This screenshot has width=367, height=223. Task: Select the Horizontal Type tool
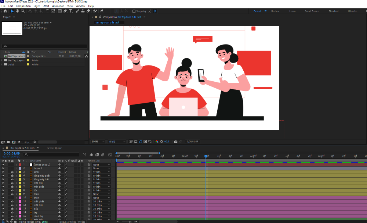70,11
